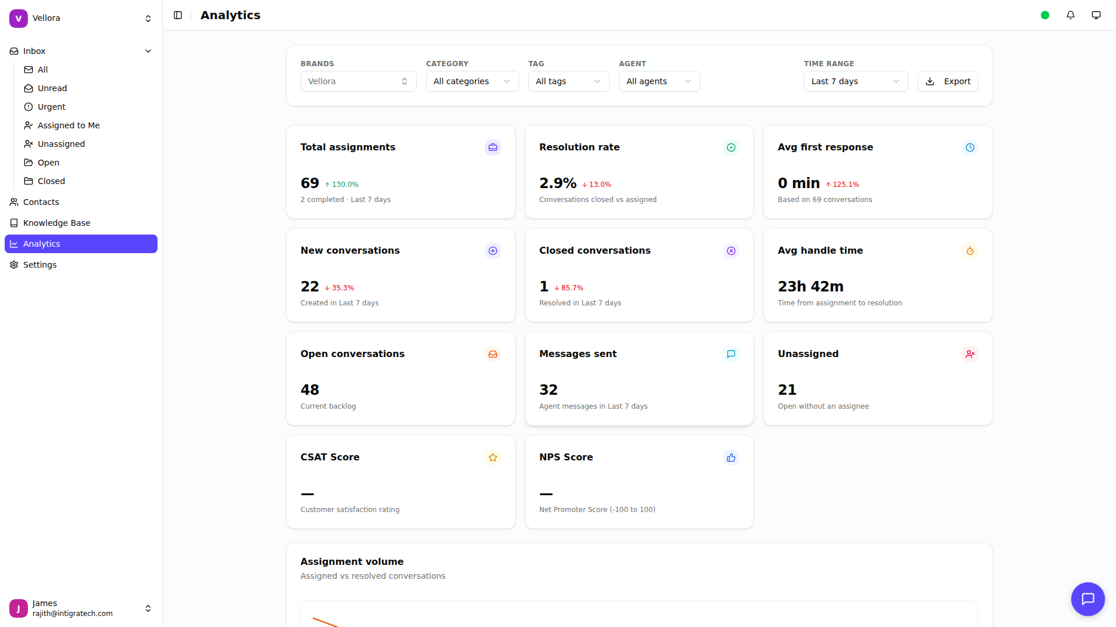Open the All agents dropdown
The image size is (1116, 627).
[x=660, y=81]
